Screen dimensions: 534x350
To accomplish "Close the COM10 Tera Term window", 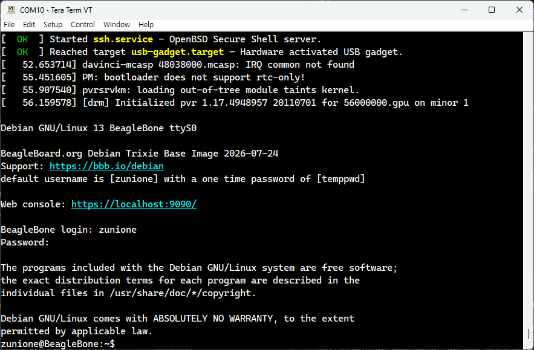I will 519,10.
